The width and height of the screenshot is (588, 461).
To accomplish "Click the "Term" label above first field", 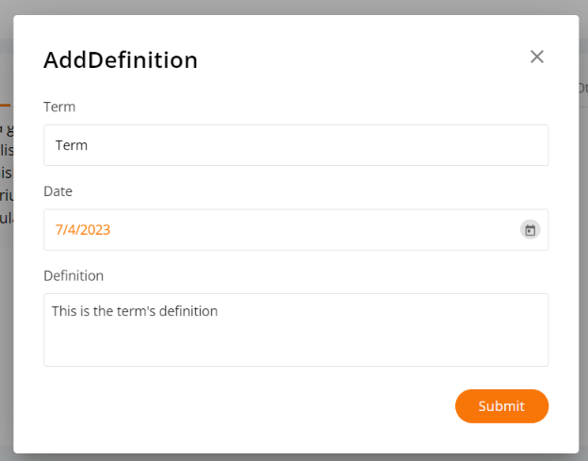I will (59, 107).
